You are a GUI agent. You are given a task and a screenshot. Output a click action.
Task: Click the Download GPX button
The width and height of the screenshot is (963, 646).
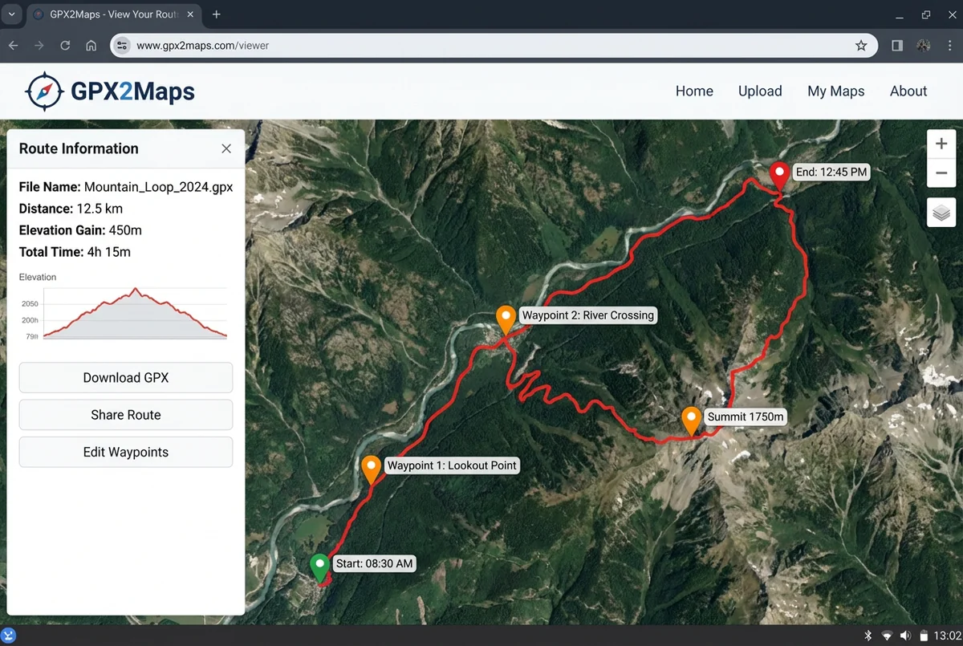[x=125, y=377]
